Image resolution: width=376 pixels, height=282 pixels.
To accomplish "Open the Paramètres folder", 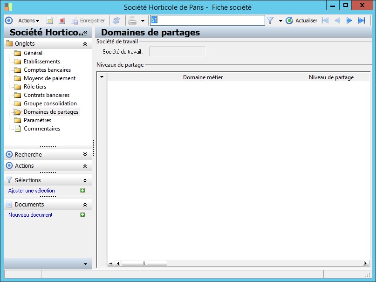I will click(37, 120).
